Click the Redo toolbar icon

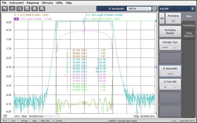click(x=12, y=8)
